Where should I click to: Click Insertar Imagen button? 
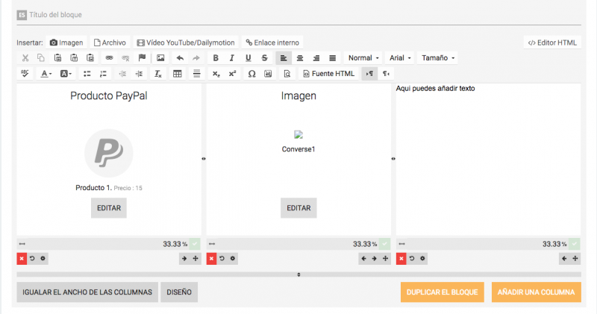click(66, 43)
